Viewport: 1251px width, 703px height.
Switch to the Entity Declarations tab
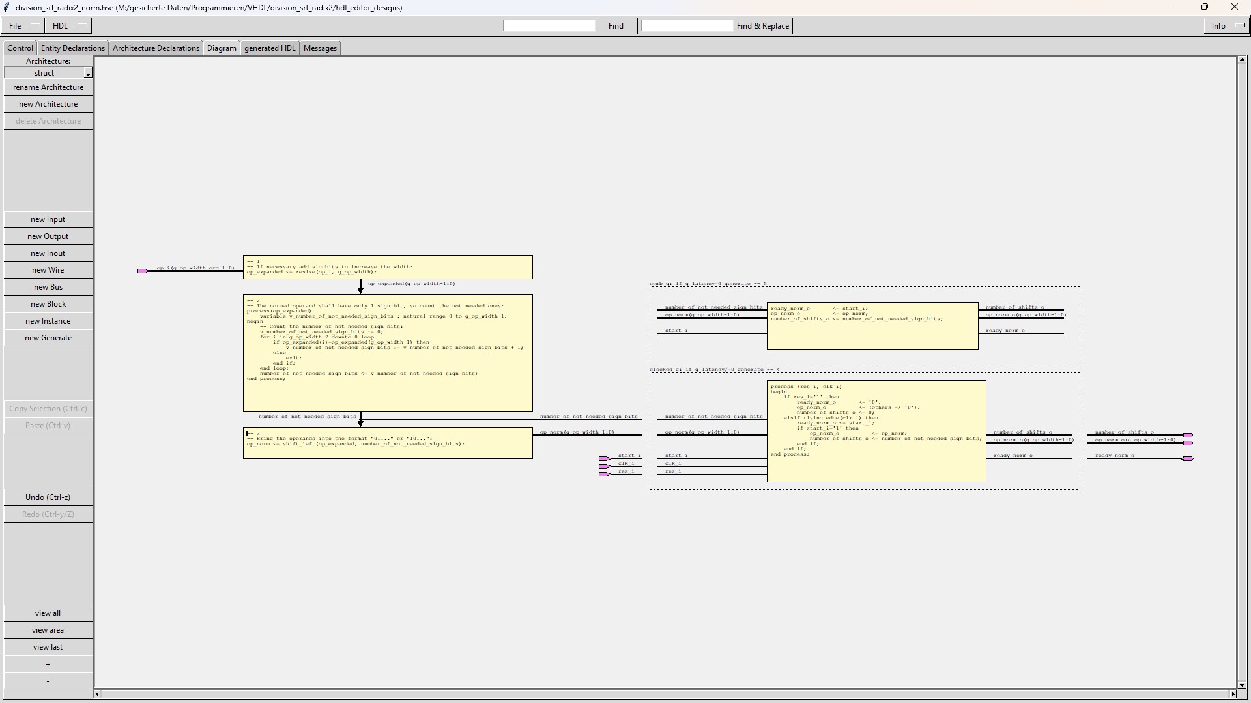point(72,48)
